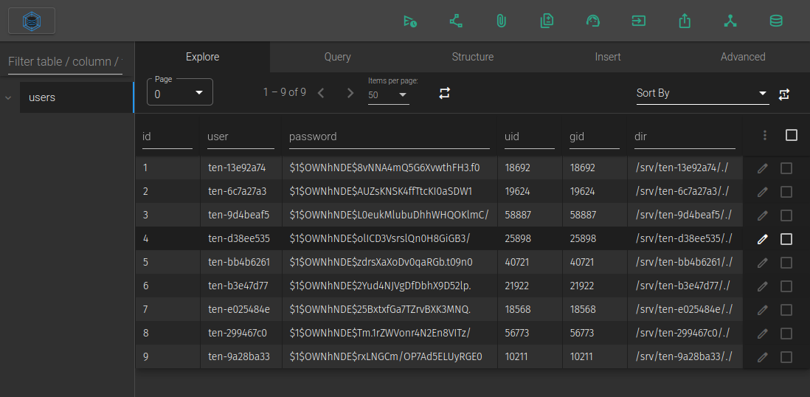This screenshot has height=397, width=810.
Task: Click the speedometer gauge icon
Action: [592, 21]
